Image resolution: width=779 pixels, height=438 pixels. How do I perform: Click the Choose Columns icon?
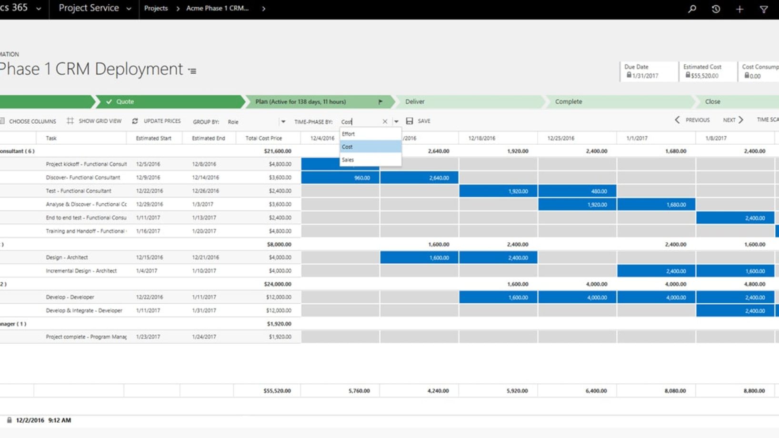tap(2, 121)
